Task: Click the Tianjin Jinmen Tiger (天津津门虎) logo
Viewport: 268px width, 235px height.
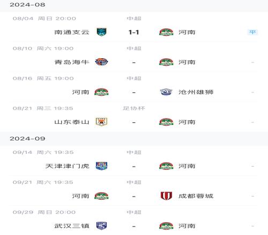Action: click(x=101, y=166)
